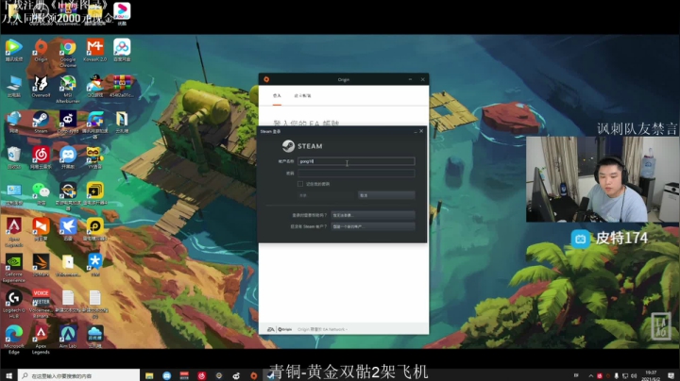This screenshot has width=680, height=381.
Task: Click the Windows taskbar search box
Action: click(x=79, y=375)
